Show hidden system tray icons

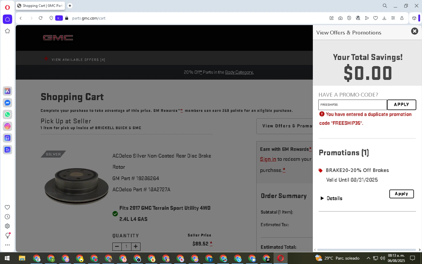click(368, 258)
